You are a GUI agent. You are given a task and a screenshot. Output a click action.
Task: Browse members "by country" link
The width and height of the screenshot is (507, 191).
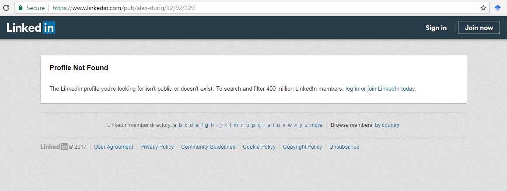[387, 125]
